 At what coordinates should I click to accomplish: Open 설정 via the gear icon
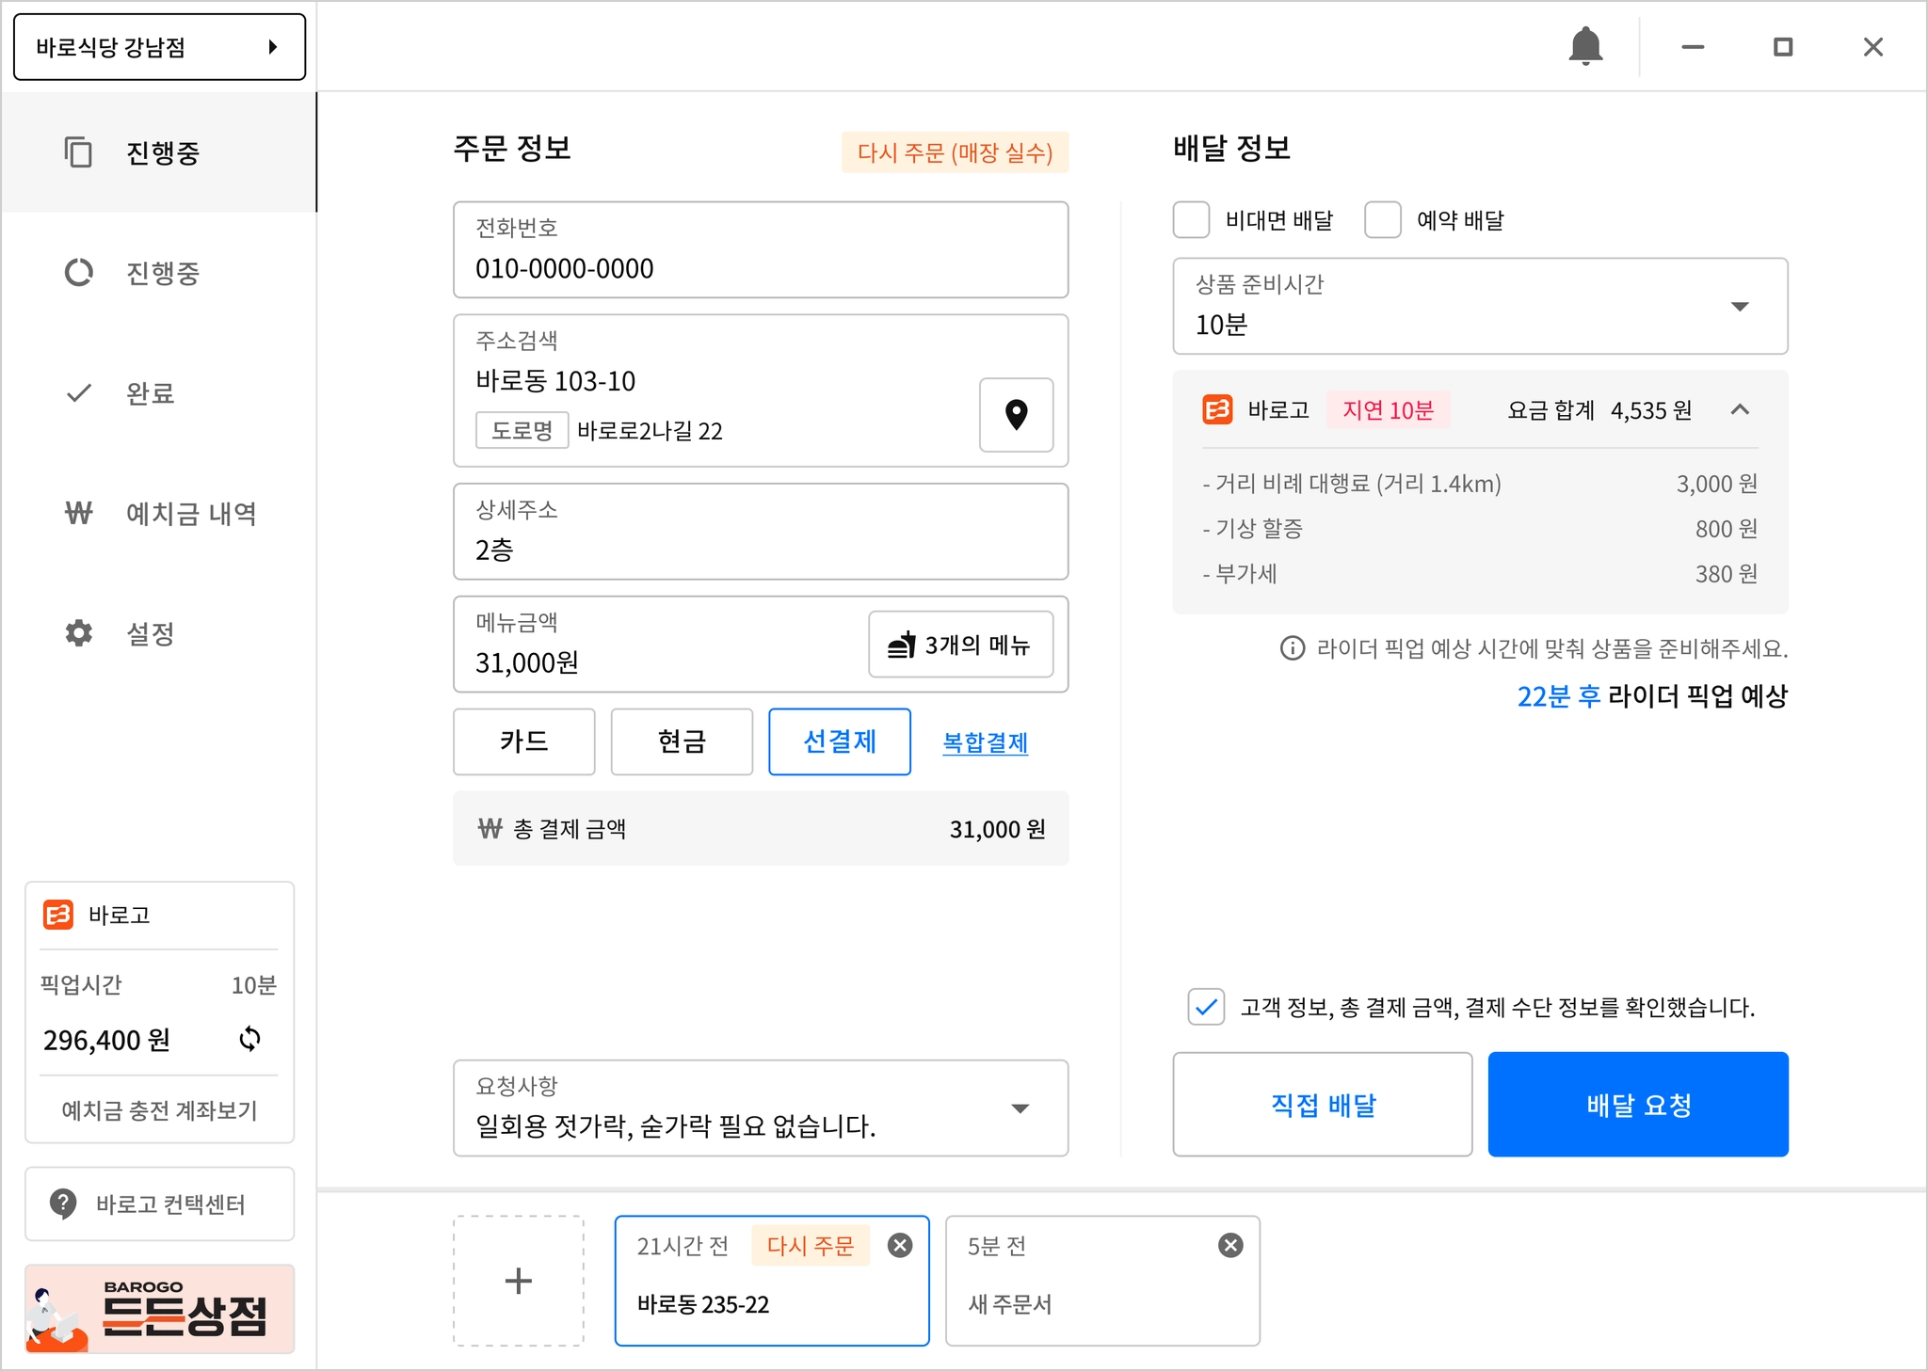pos(79,633)
